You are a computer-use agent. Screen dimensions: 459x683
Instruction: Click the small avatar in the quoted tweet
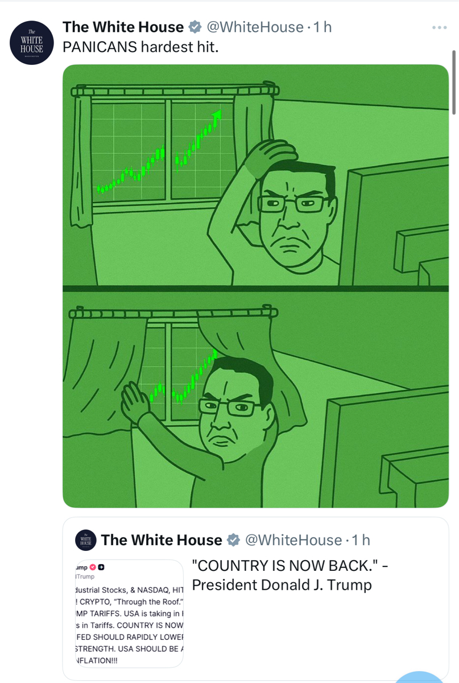pos(86,540)
